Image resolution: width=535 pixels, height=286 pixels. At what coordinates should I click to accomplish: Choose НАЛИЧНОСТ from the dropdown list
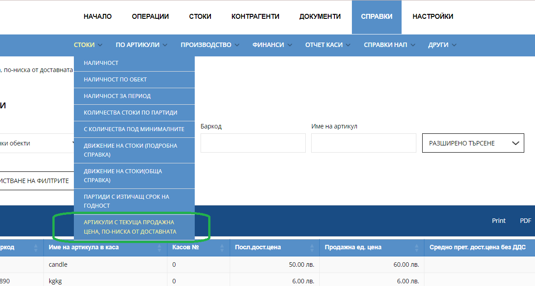click(x=134, y=63)
